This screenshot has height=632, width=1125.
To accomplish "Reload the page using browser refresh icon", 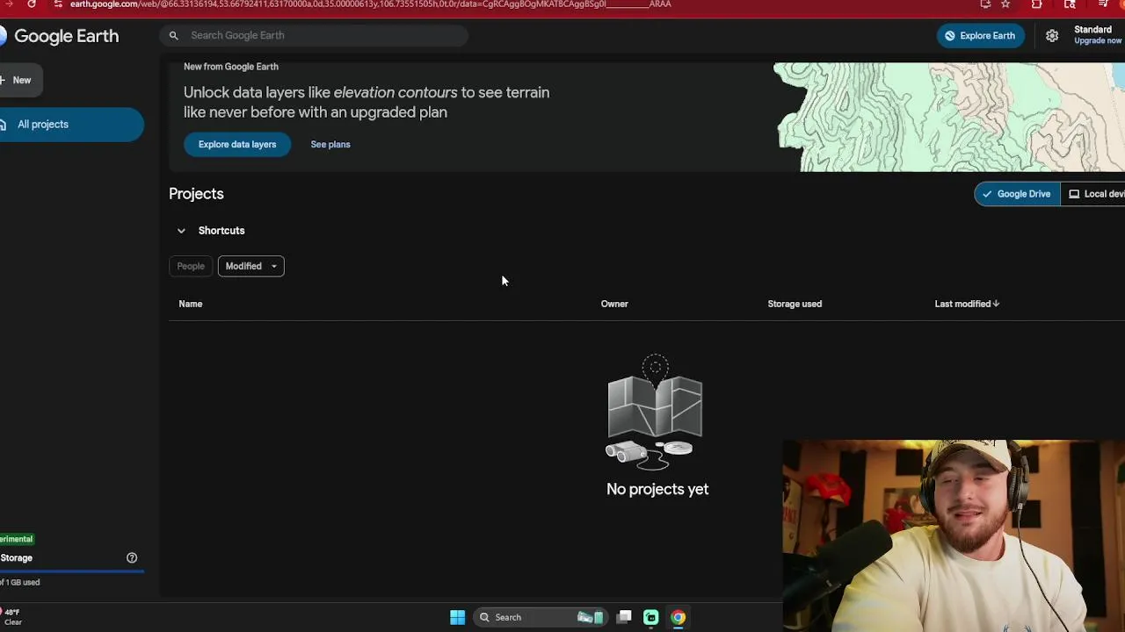I will 32,4.
